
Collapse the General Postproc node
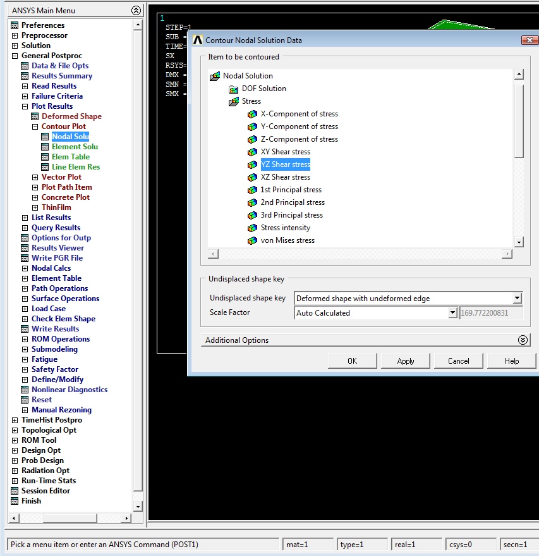tap(15, 56)
